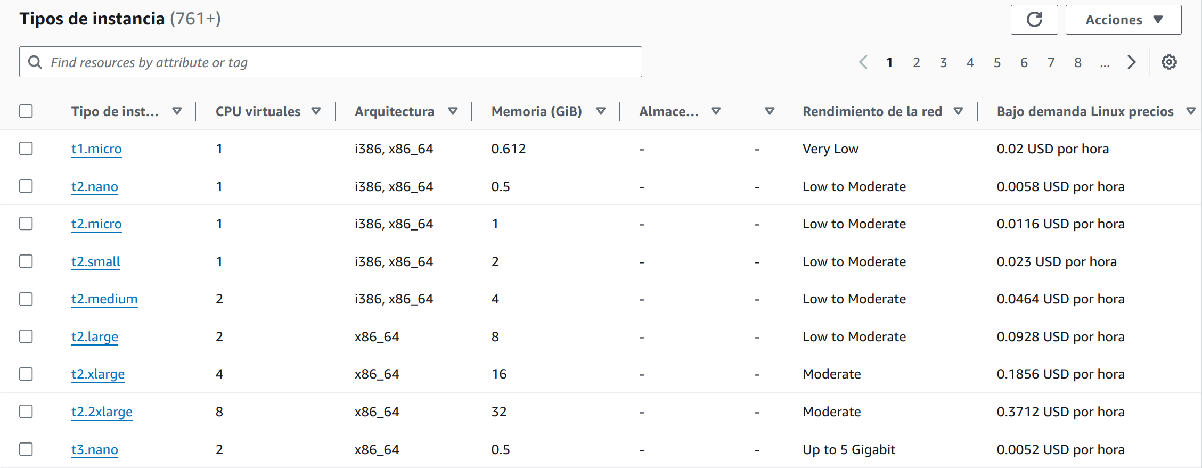
Task: Go to page 5 of results
Action: coord(997,62)
